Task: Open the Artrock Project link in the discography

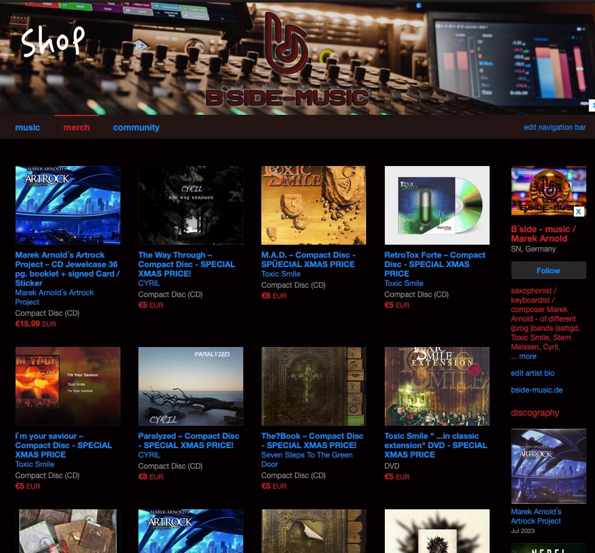Action: (x=536, y=517)
